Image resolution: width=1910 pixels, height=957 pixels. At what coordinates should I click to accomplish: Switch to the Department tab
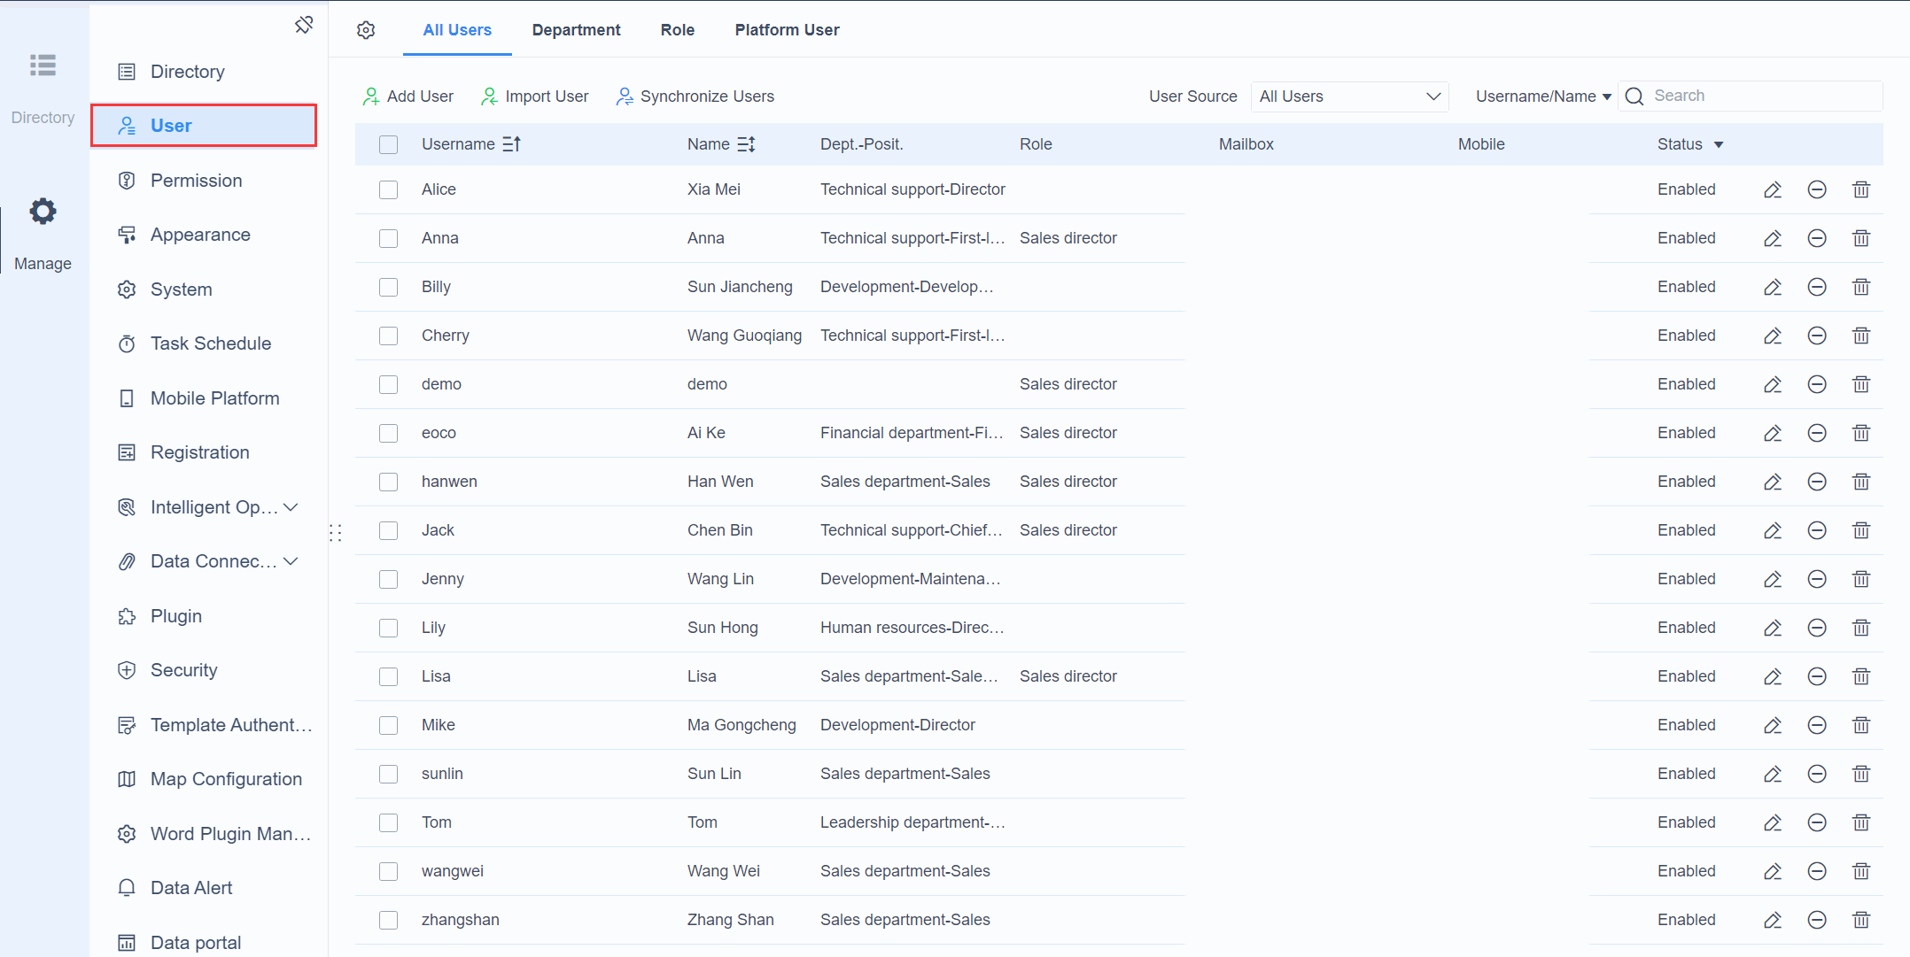(x=576, y=30)
